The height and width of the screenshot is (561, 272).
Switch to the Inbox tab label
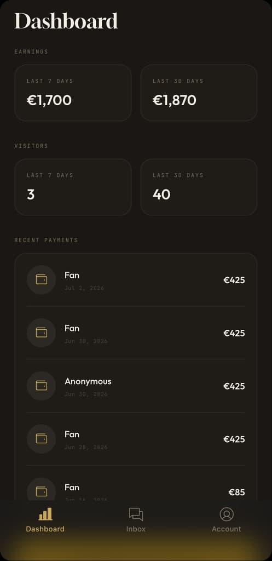[x=136, y=529]
